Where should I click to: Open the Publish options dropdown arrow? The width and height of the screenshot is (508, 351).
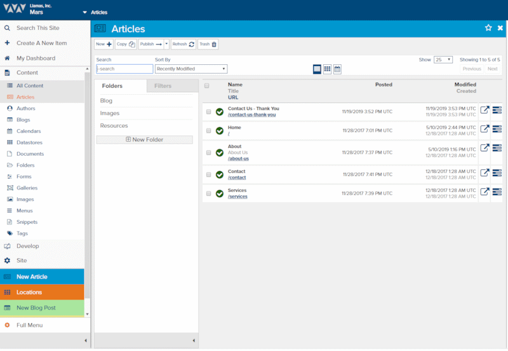pyautogui.click(x=166, y=44)
